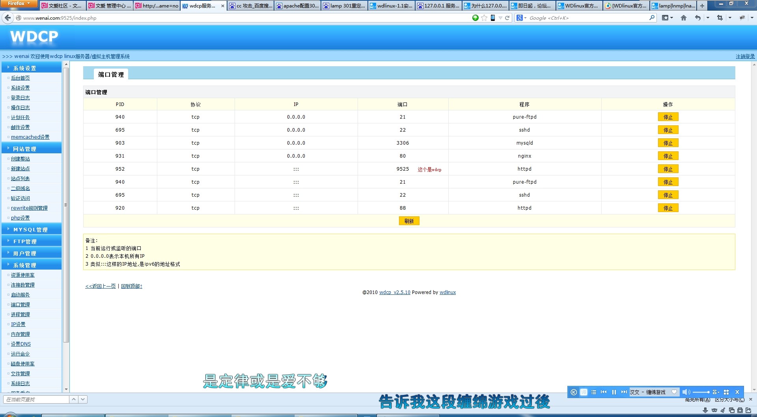Close the mini music player
Image resolution: width=757 pixels, height=417 pixels.
tap(737, 392)
